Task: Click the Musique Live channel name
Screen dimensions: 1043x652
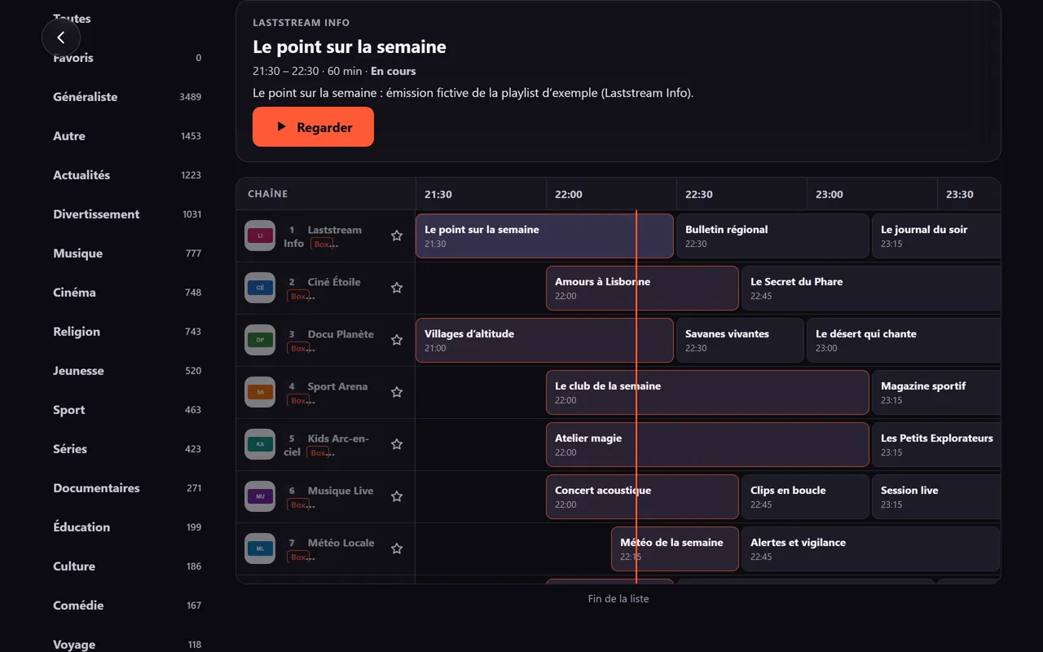Action: click(x=341, y=491)
